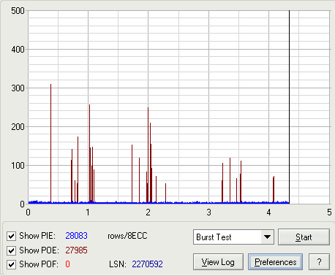Click the y-axis label 500

click(x=18, y=11)
